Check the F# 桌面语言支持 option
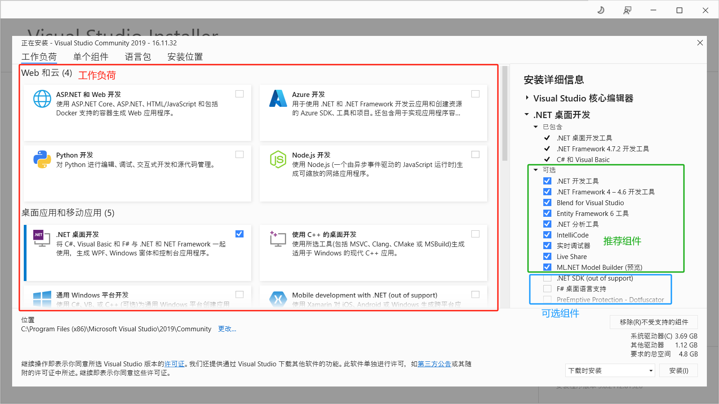 click(547, 289)
